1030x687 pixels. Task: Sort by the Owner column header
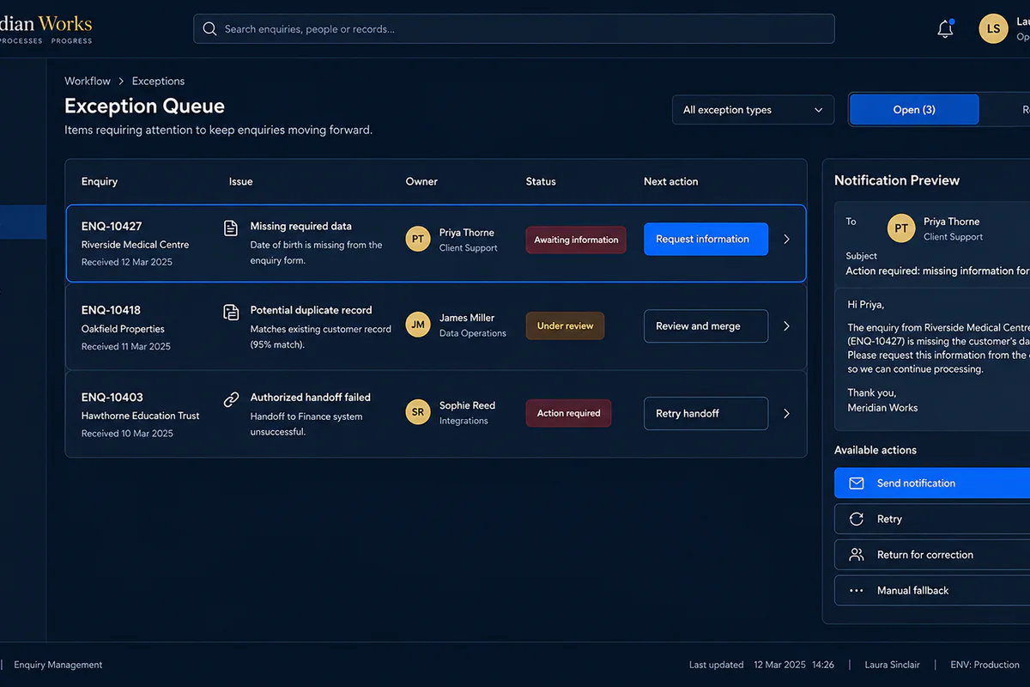coord(421,181)
